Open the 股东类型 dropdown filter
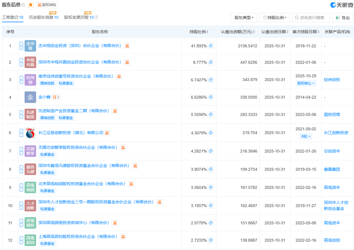This screenshot has width=354, height=250. click(x=244, y=18)
